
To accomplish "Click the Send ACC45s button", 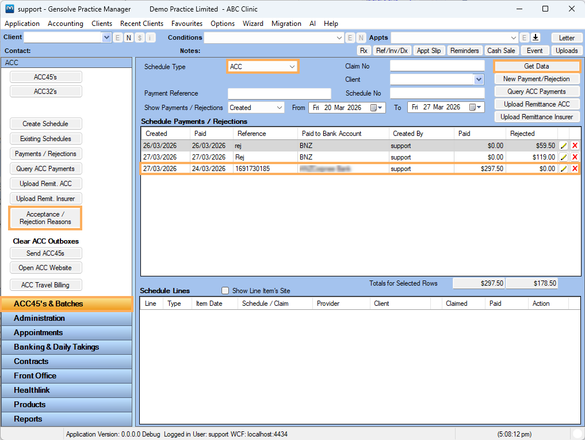I will (45, 253).
